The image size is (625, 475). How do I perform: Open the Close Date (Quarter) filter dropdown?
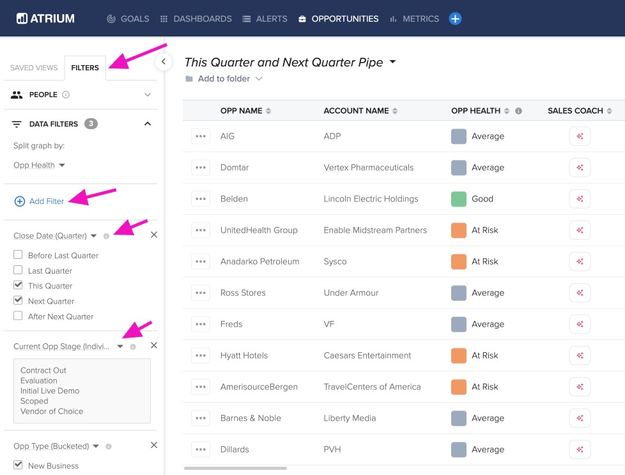point(55,236)
